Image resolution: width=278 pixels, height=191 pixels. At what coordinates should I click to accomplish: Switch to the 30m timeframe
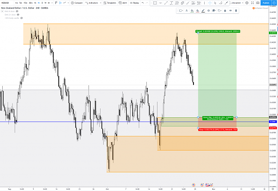(31, 3)
